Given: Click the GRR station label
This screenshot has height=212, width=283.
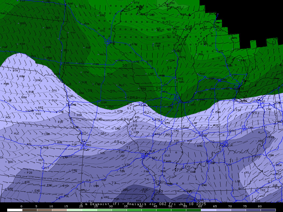Looking at the screenshot, I should point(211,79).
